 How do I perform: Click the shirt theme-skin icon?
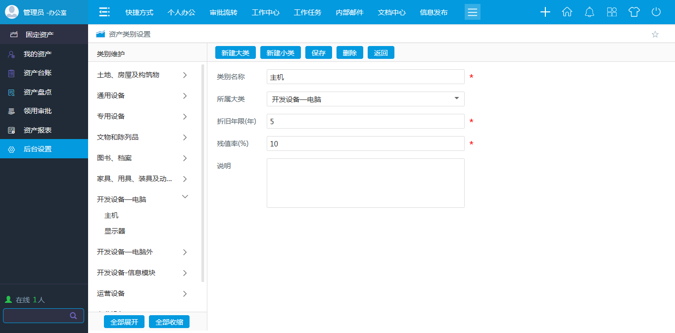coord(634,11)
